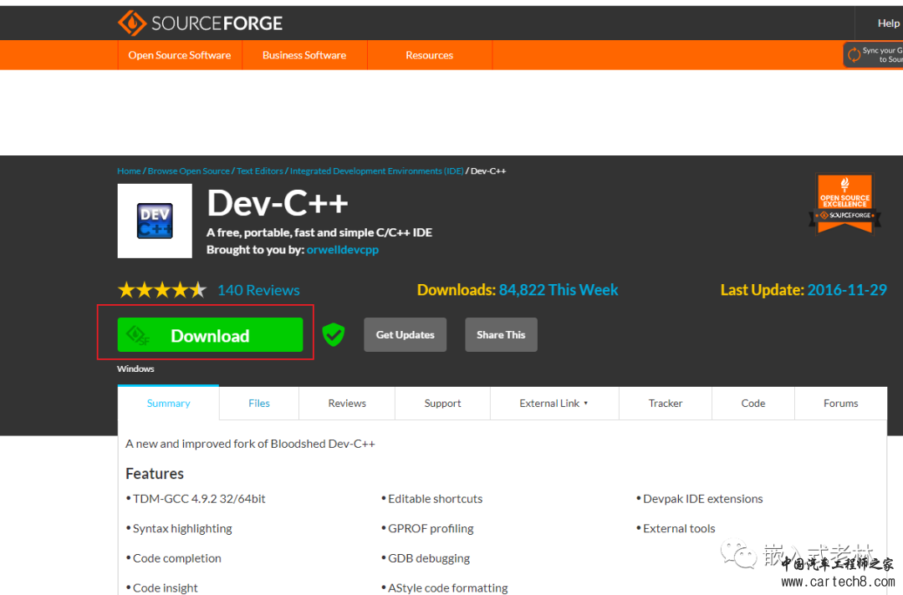Click 'TDM-GCC 4.9.2 32/64bit' feature text
Image resolution: width=903 pixels, height=595 pixels.
coord(199,499)
